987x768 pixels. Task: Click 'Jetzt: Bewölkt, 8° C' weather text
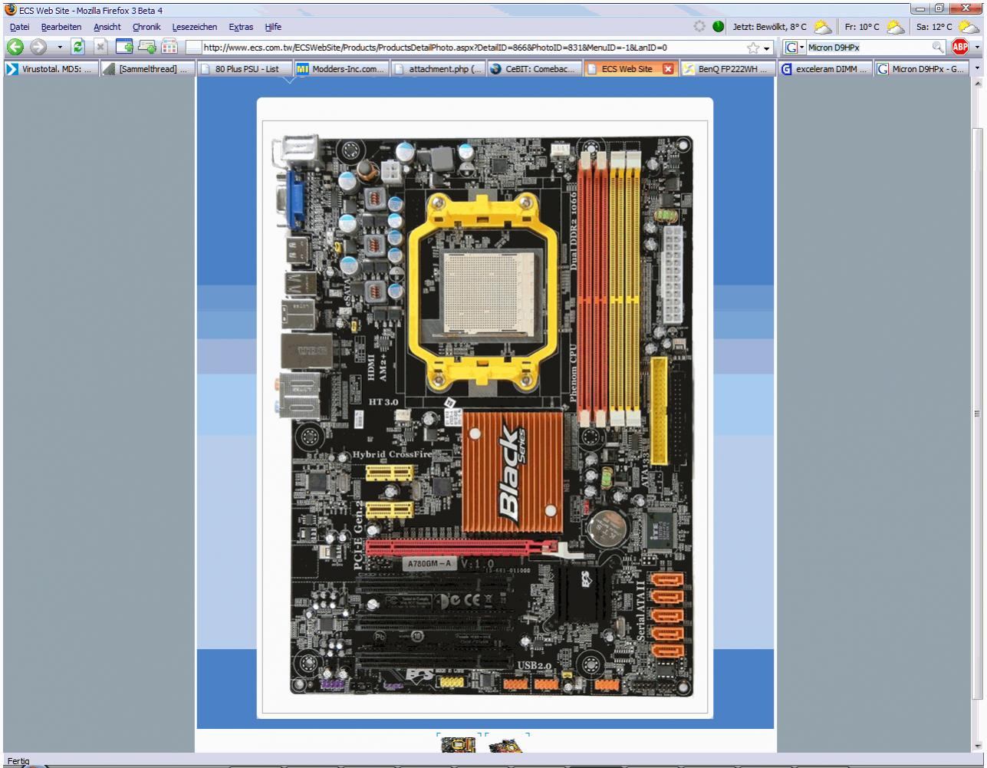click(769, 27)
